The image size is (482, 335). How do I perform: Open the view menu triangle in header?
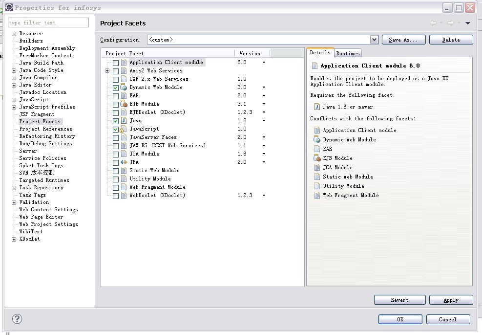tap(467, 23)
